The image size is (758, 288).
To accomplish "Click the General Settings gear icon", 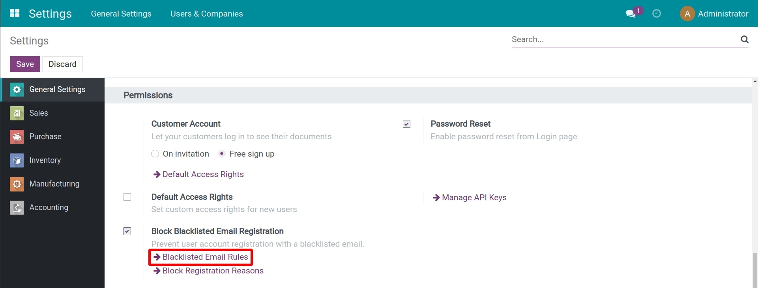I will [x=17, y=89].
